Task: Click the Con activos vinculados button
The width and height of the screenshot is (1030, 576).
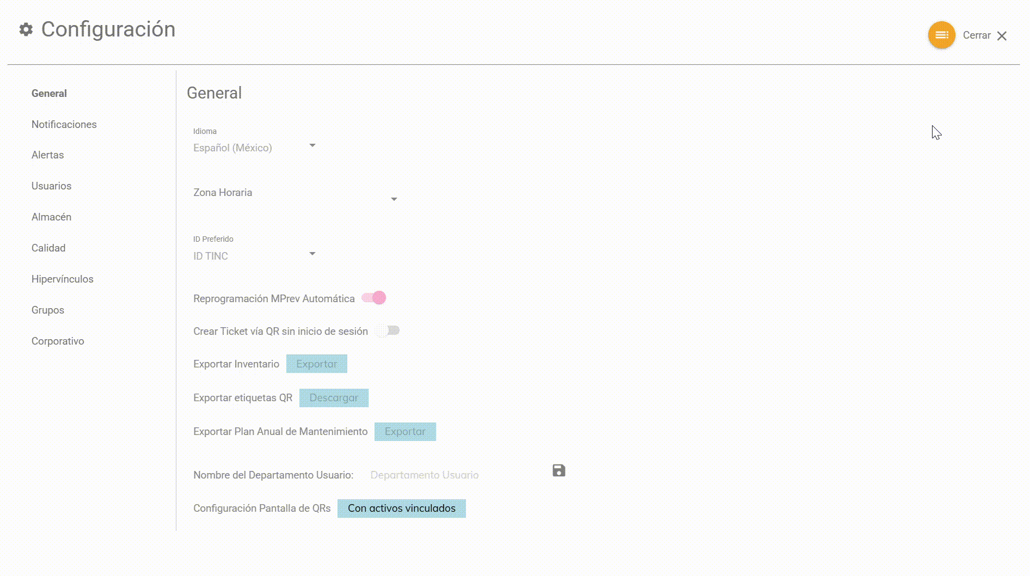Action: (x=402, y=508)
